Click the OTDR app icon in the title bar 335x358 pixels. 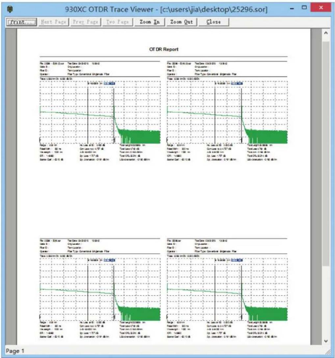click(10, 9)
